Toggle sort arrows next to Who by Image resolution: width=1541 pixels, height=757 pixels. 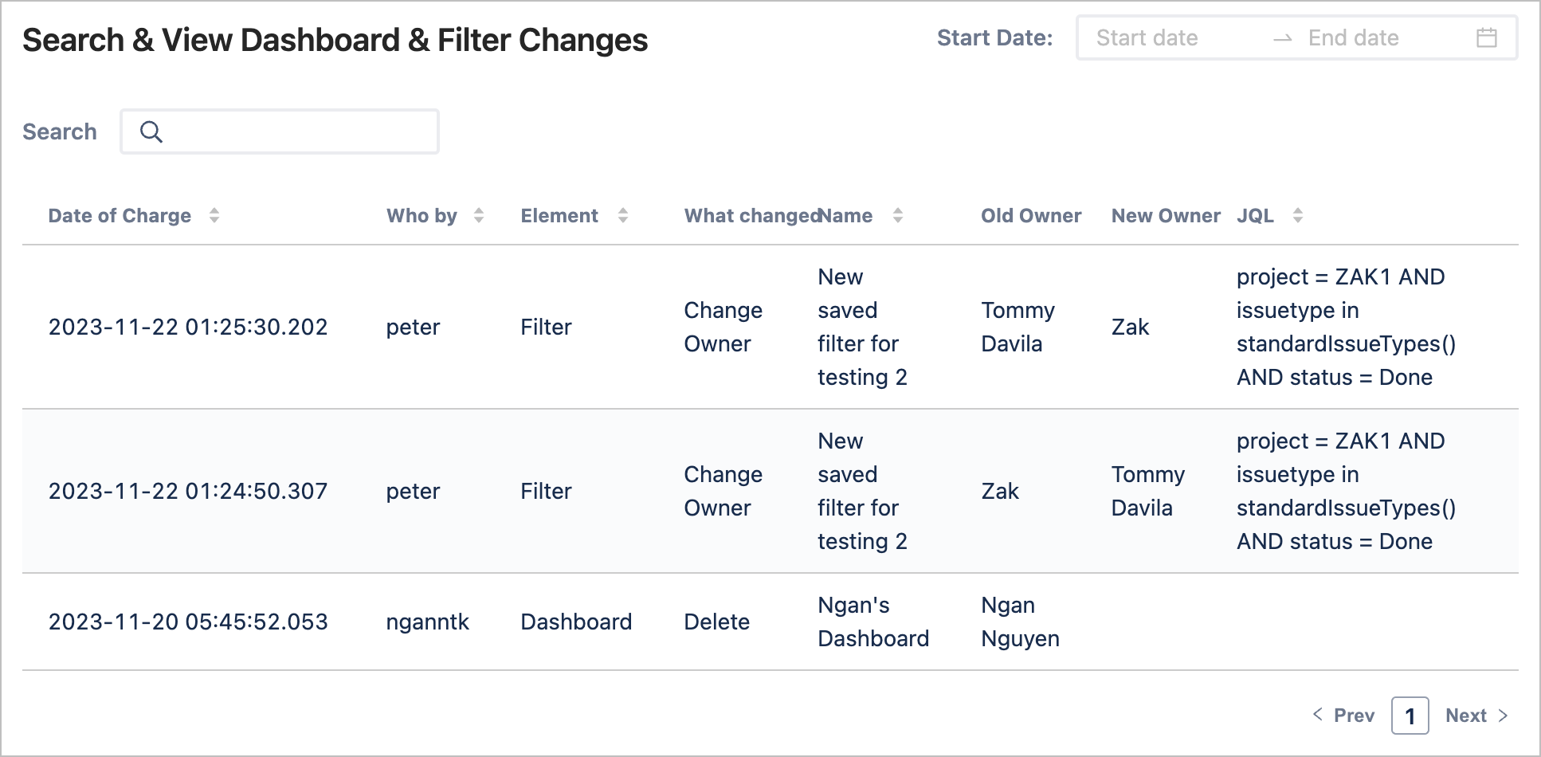tap(478, 215)
